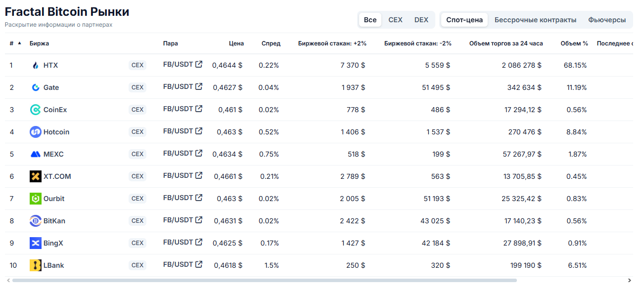Open the CoinEx exchange name link
The width and height of the screenshot is (643, 290).
(x=55, y=110)
